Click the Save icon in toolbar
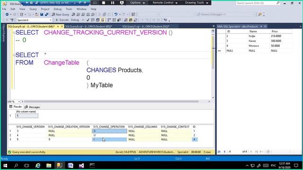The height and width of the screenshot is (170, 303). (42, 15)
